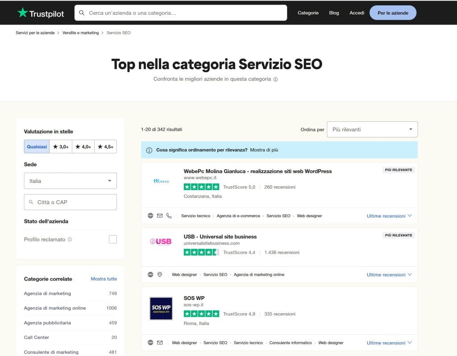457x356 pixels.
Task: Enable the Profilo reclamato checkbox
Action: coord(113,240)
